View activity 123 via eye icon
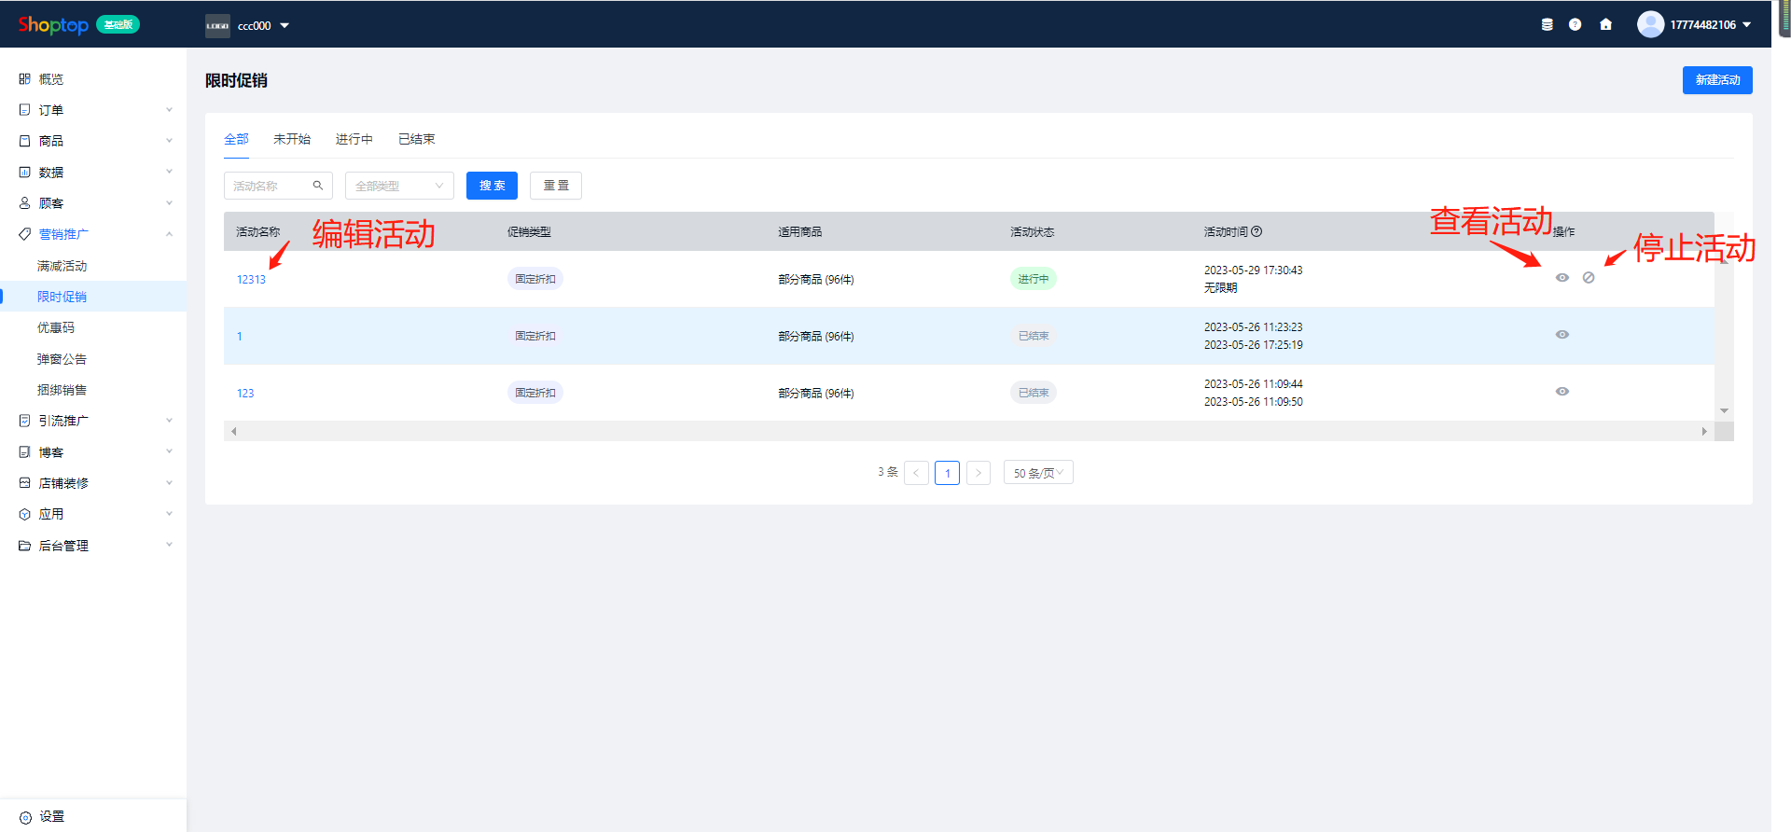The width and height of the screenshot is (1791, 832). tap(1562, 392)
